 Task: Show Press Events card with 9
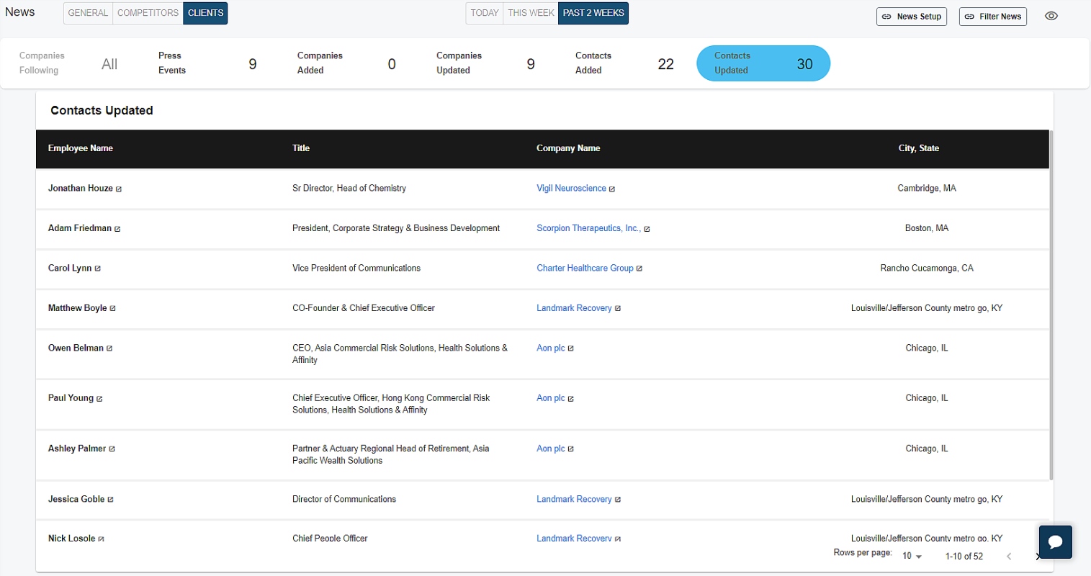(x=207, y=63)
